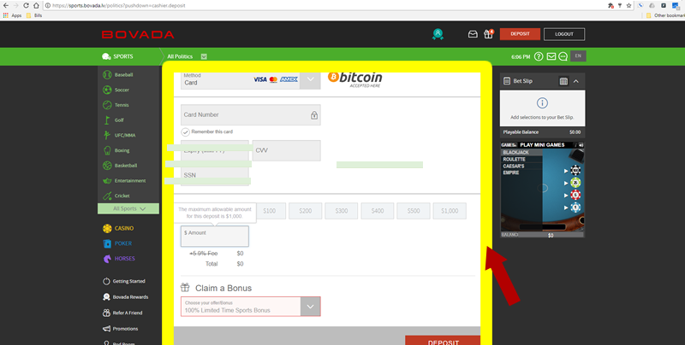Open the Bills bookmark folder
This screenshot has width=685, height=345.
(34, 15)
